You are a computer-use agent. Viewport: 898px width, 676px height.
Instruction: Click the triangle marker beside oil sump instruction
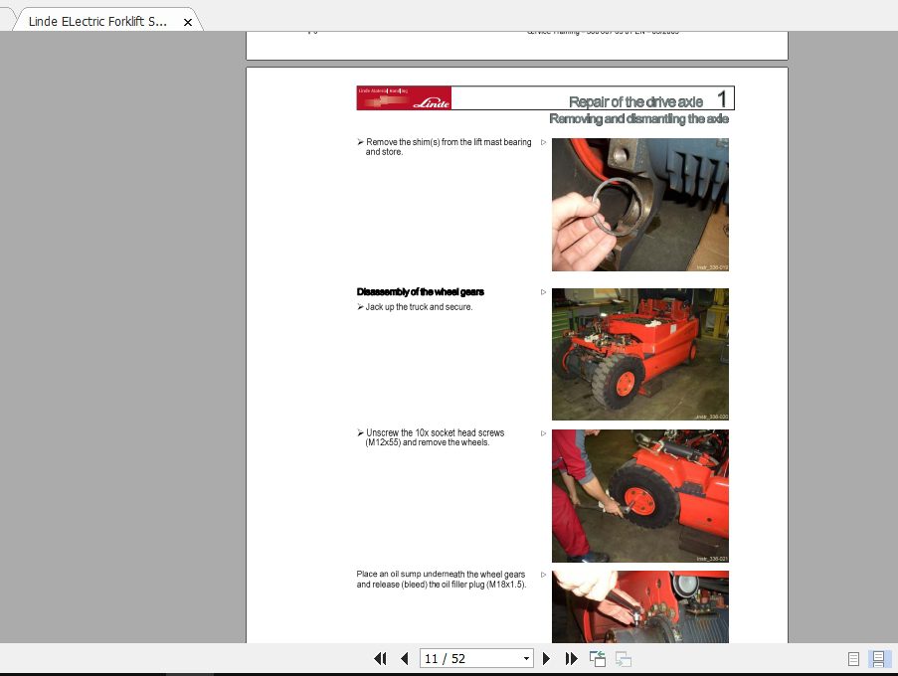(x=544, y=575)
